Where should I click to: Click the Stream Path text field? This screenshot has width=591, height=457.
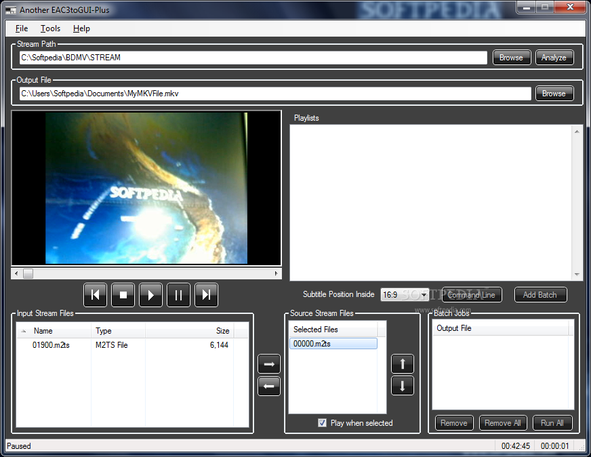(x=253, y=58)
